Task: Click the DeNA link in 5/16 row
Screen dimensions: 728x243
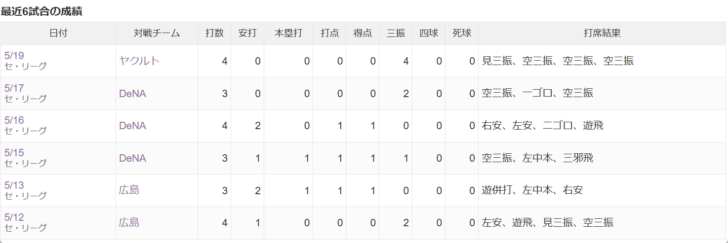Action: (x=132, y=126)
